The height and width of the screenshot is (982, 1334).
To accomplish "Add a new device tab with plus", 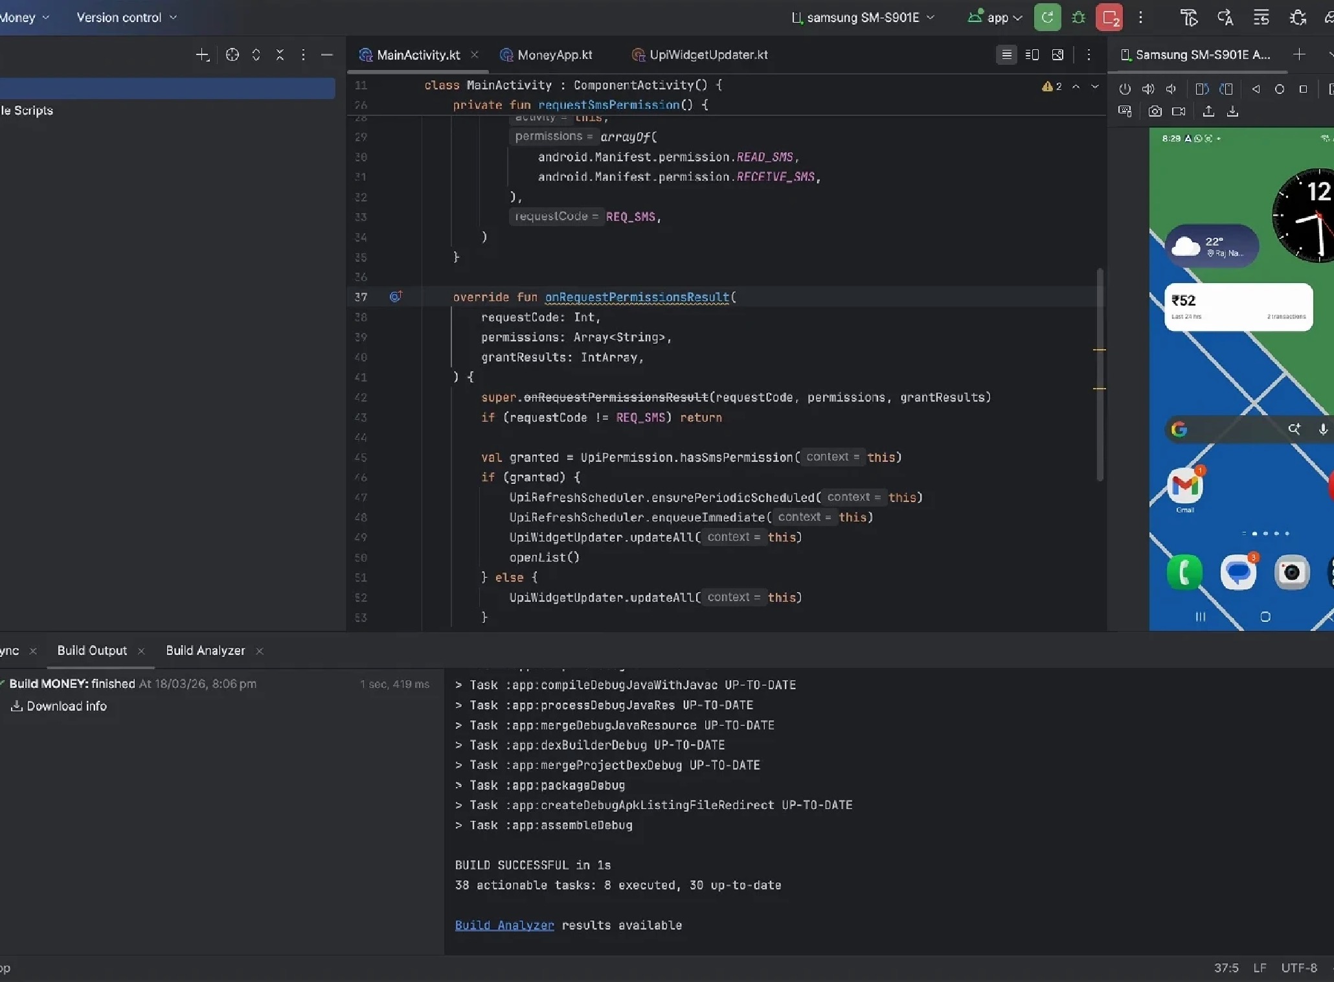I will [x=1299, y=54].
